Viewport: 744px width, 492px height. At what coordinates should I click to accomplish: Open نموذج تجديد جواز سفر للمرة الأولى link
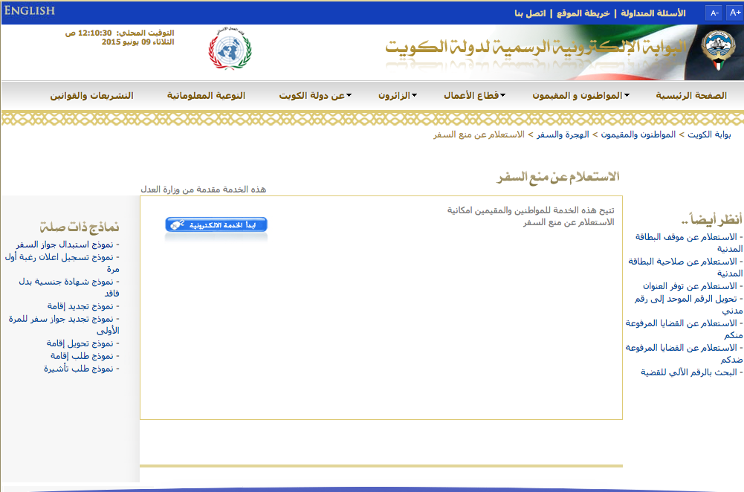coord(64,325)
